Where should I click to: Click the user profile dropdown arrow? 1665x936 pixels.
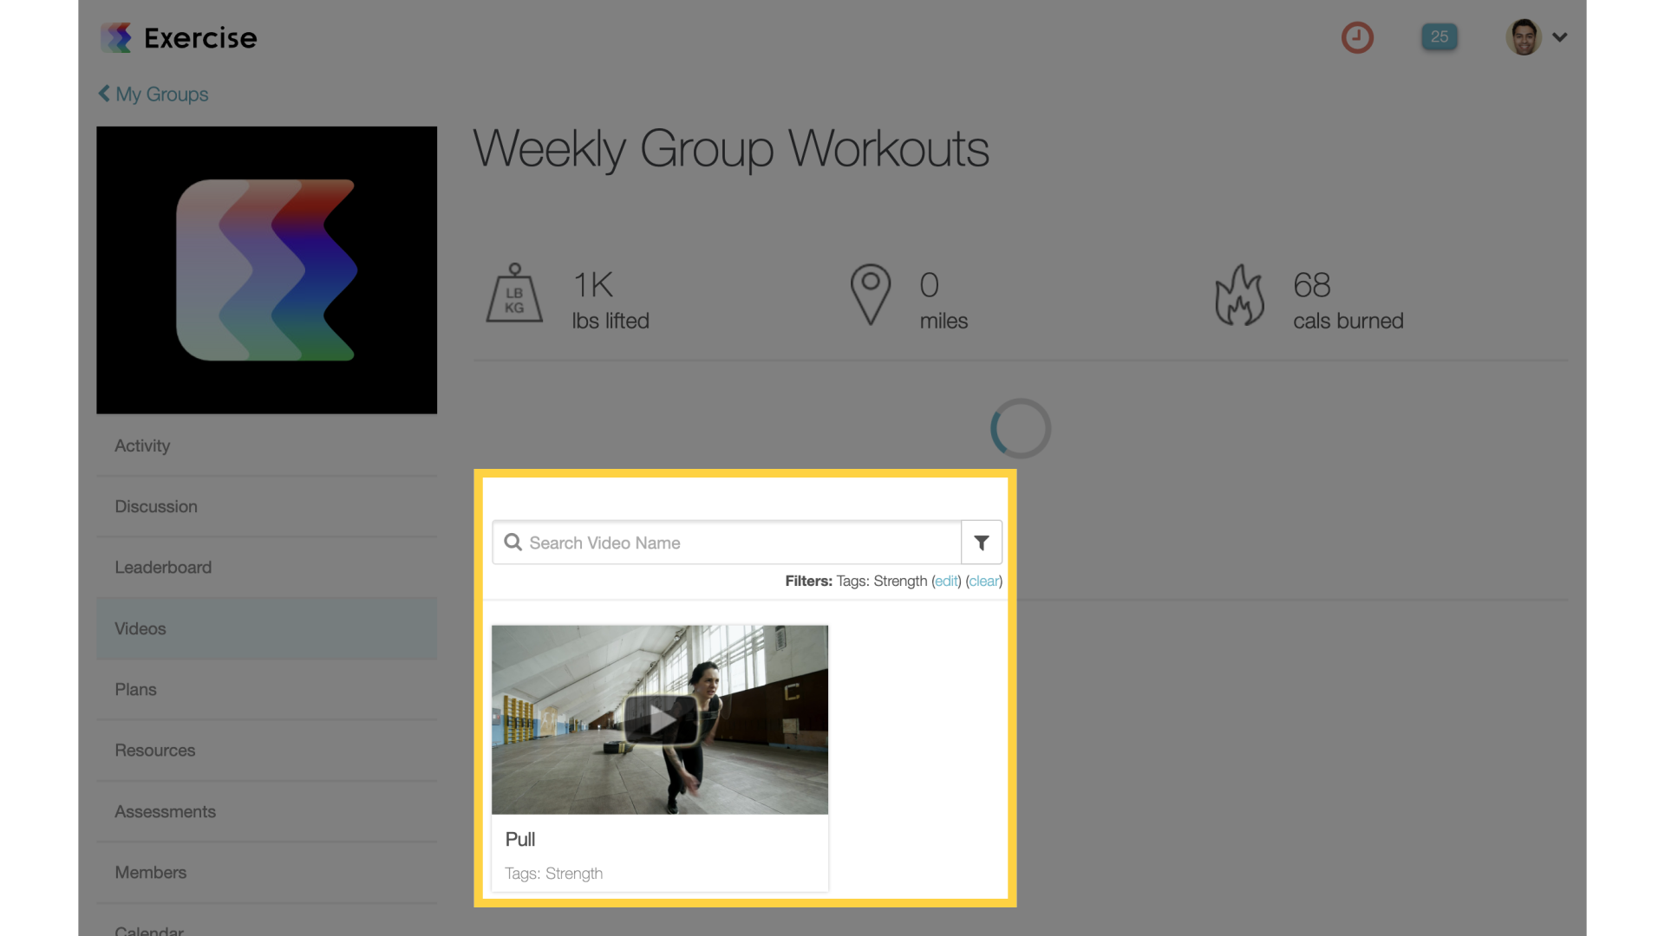click(1560, 36)
